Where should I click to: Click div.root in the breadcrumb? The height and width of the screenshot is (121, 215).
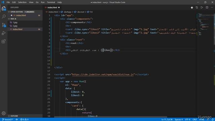tap(81, 12)
